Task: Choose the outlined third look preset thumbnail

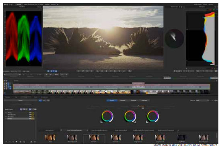Action: point(94,139)
